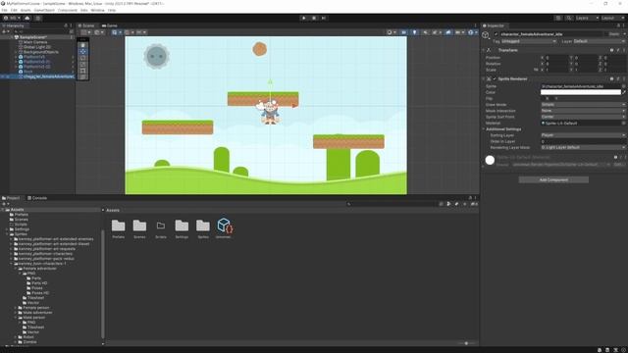Collapse the Additional Settings section
Image resolution: width=628 pixels, height=353 pixels.
pyautogui.click(x=484, y=129)
